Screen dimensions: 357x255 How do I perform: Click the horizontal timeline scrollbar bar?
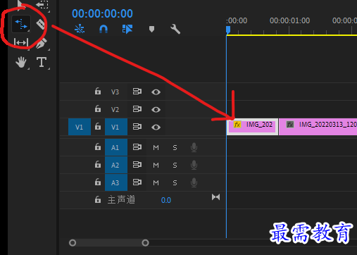109,242
